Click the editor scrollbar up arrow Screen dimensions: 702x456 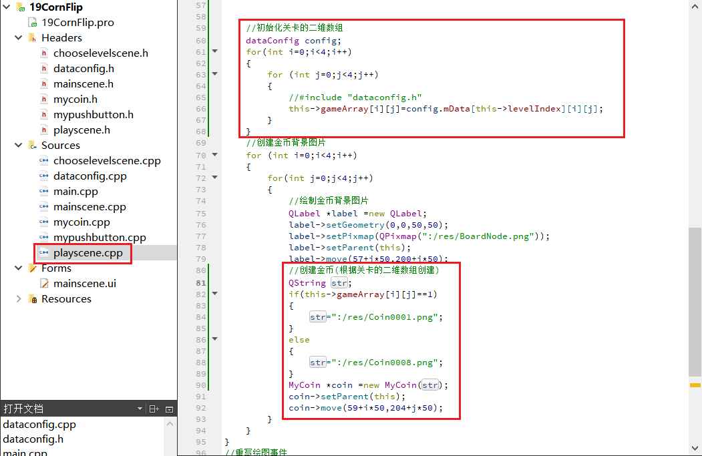point(695,7)
